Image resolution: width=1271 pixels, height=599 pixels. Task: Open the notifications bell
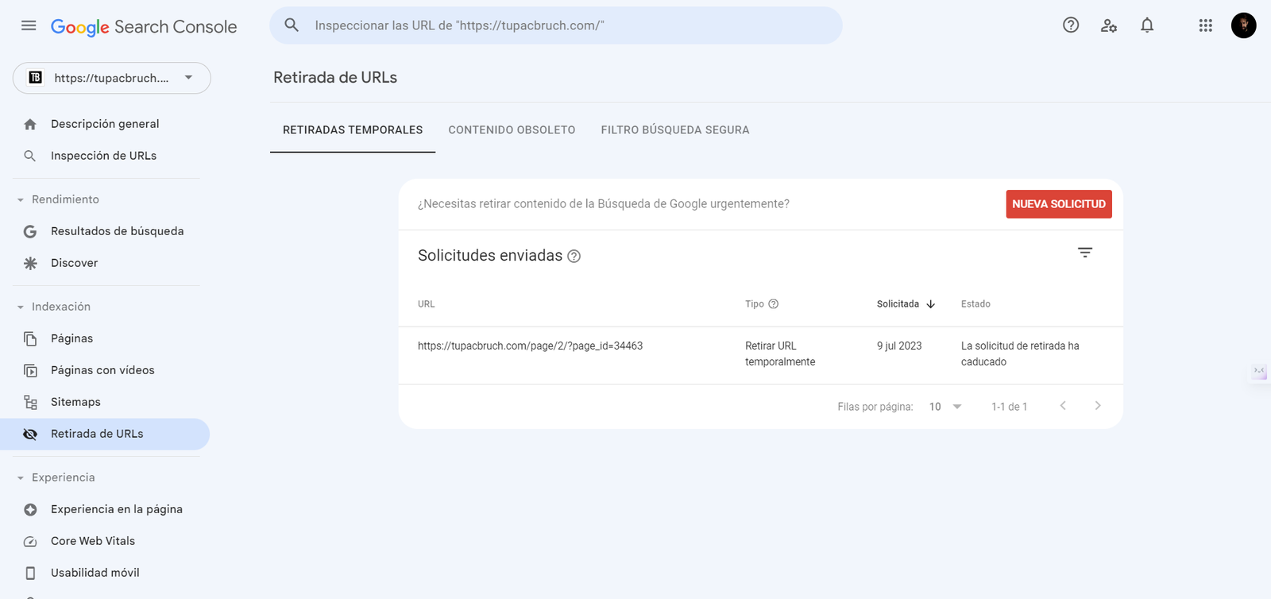point(1147,25)
